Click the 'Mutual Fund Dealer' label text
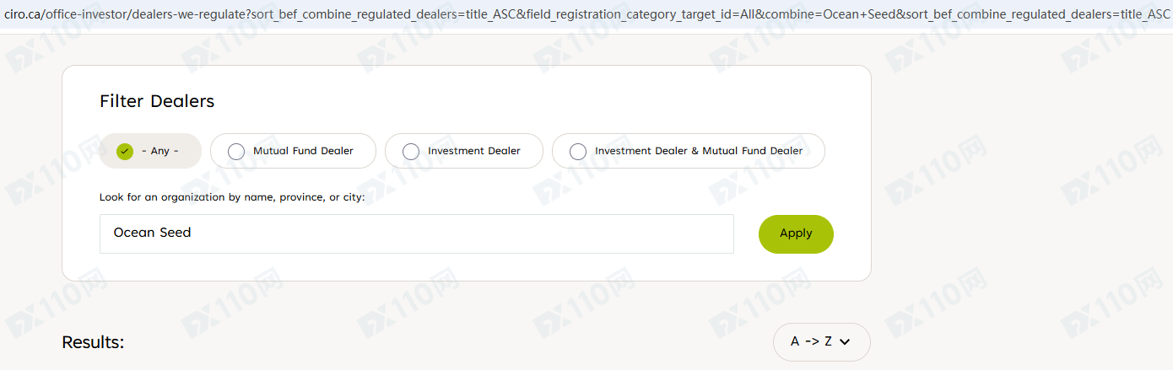 click(x=303, y=151)
